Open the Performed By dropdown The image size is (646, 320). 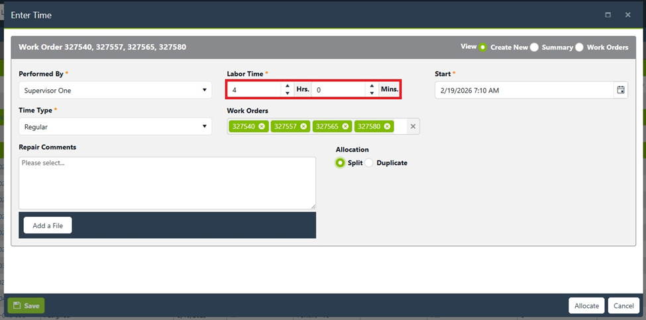click(x=115, y=90)
